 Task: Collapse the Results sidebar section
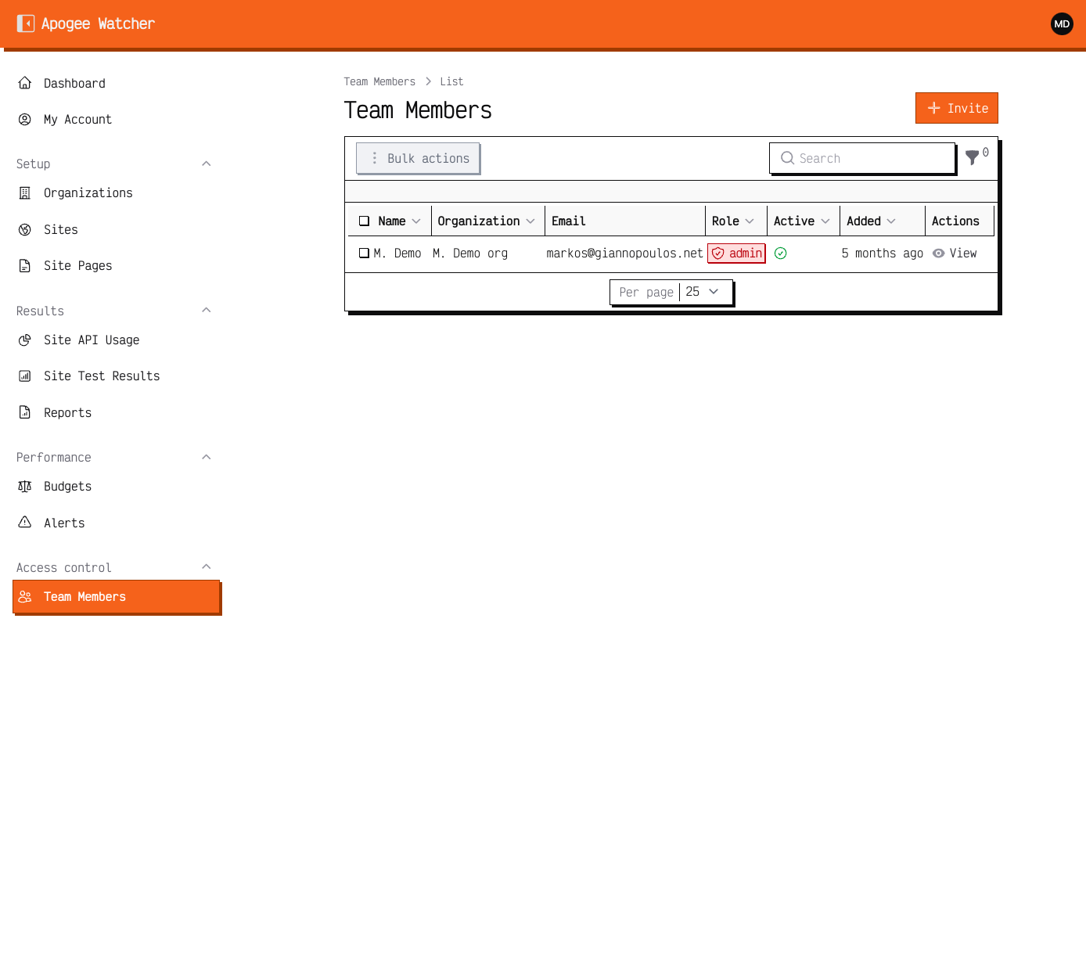click(x=207, y=311)
